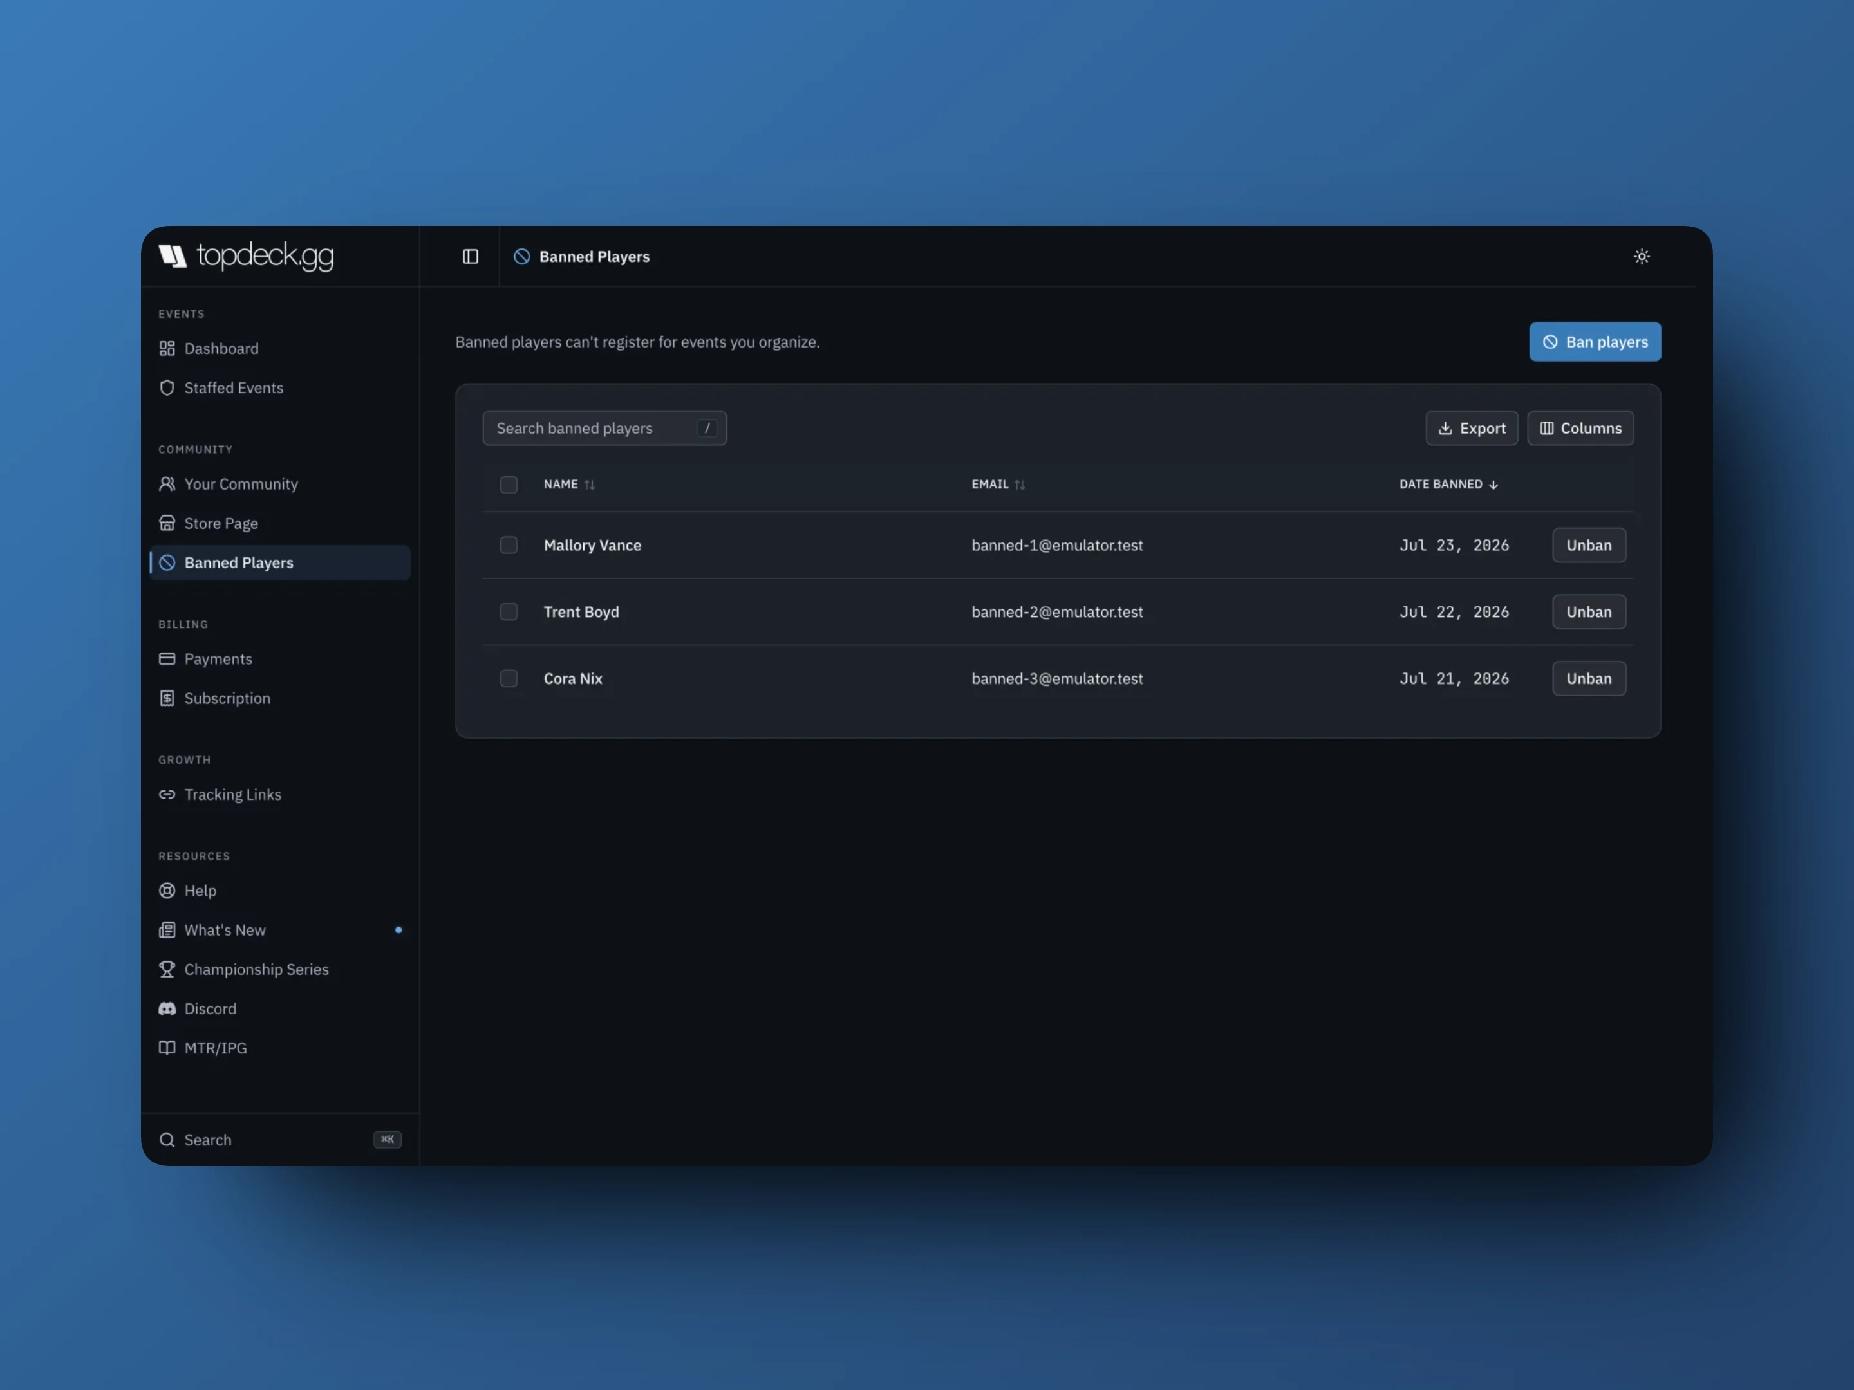Click the sidebar Search magnifier icon
Image resolution: width=1854 pixels, height=1390 pixels.
tap(167, 1140)
